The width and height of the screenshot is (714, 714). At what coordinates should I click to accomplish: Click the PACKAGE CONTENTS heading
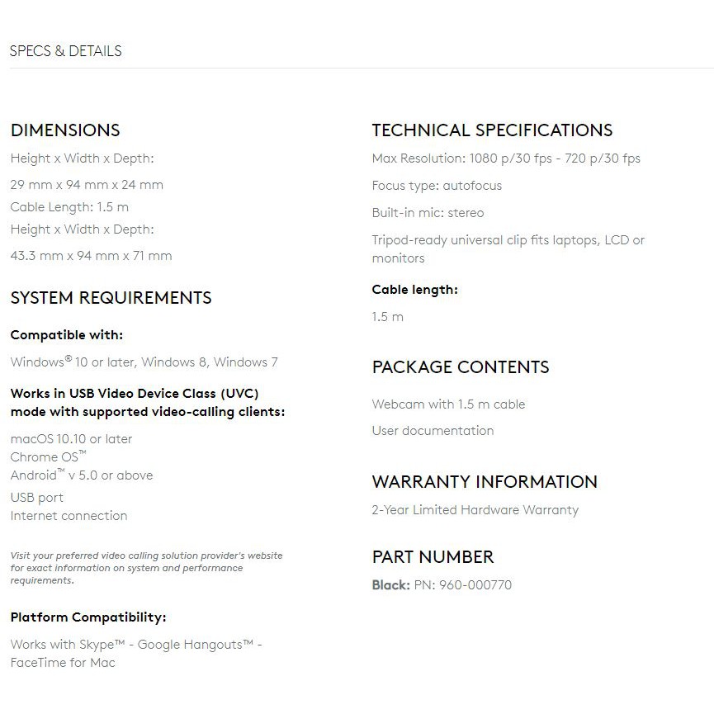click(460, 367)
